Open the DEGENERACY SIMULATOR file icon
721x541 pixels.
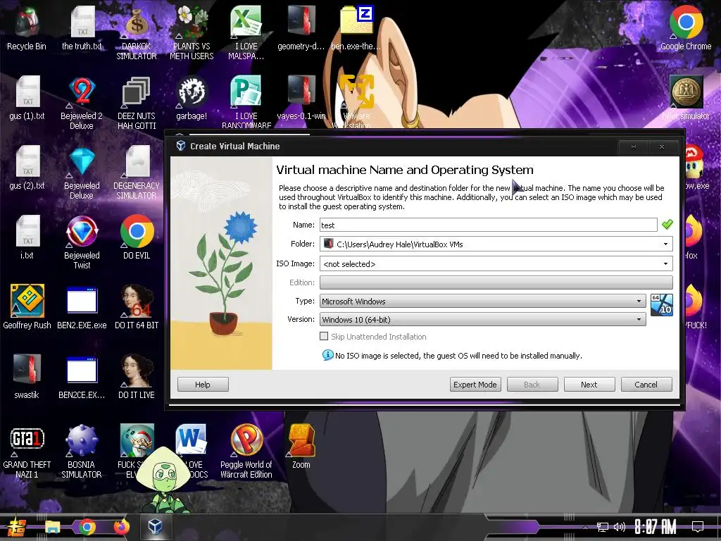click(x=137, y=172)
